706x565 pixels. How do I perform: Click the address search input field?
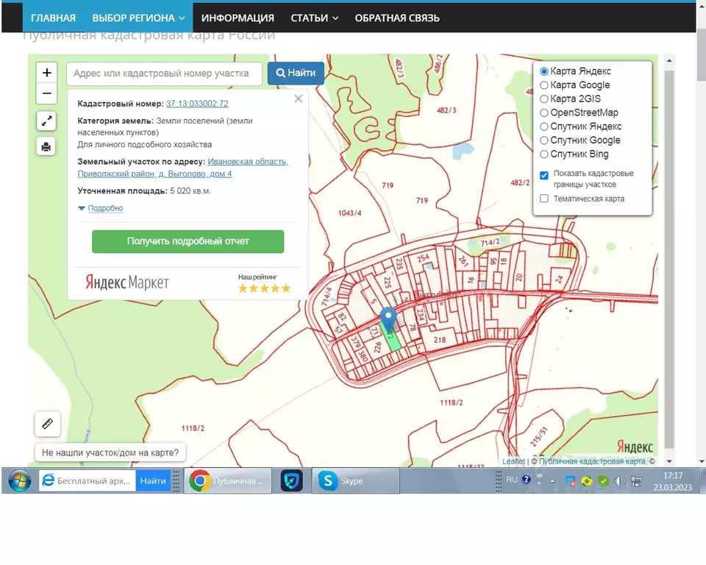[164, 74]
